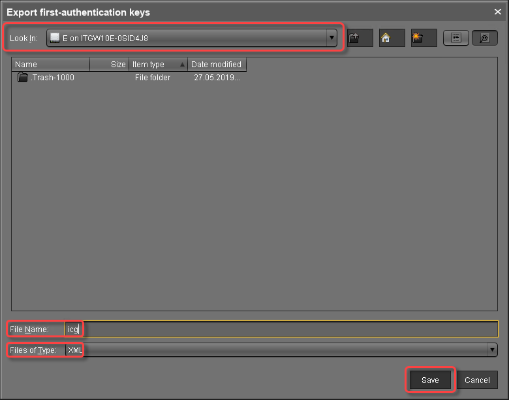Click into the File Name text field
Image resolution: width=509 pixels, height=400 pixels.
287,330
